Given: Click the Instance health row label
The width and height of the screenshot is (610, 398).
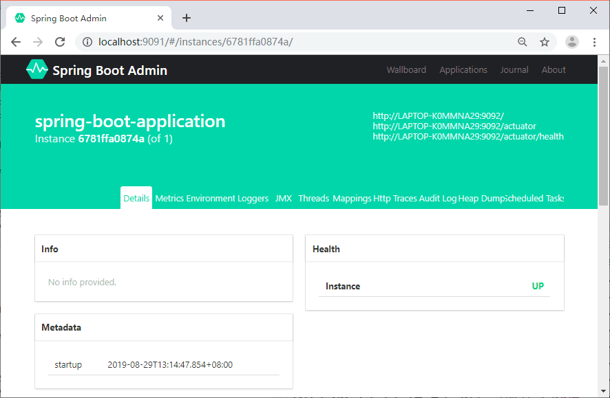Looking at the screenshot, I should pyautogui.click(x=343, y=286).
